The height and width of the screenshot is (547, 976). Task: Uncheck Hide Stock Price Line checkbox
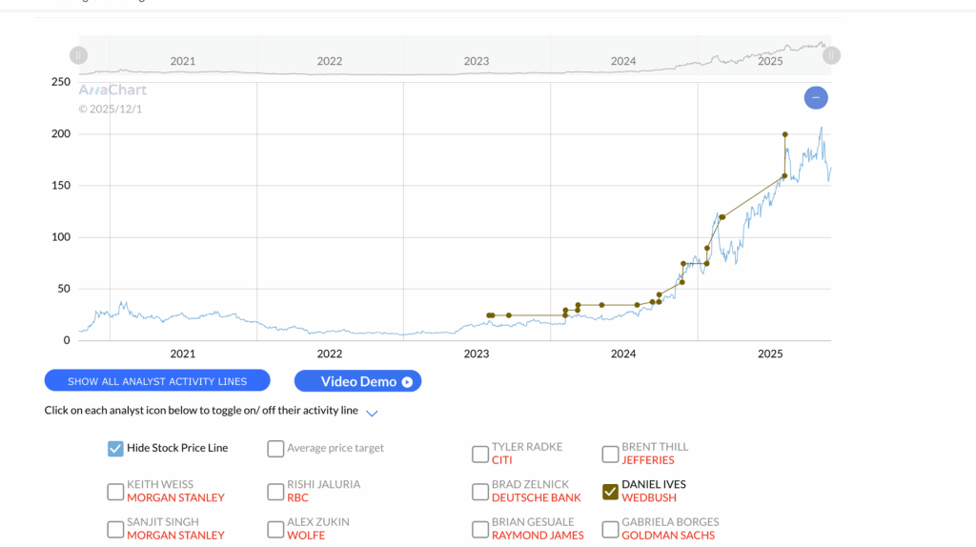click(x=115, y=448)
